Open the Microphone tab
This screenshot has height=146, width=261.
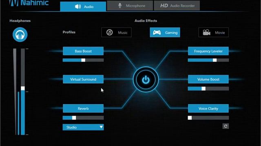[130, 6]
